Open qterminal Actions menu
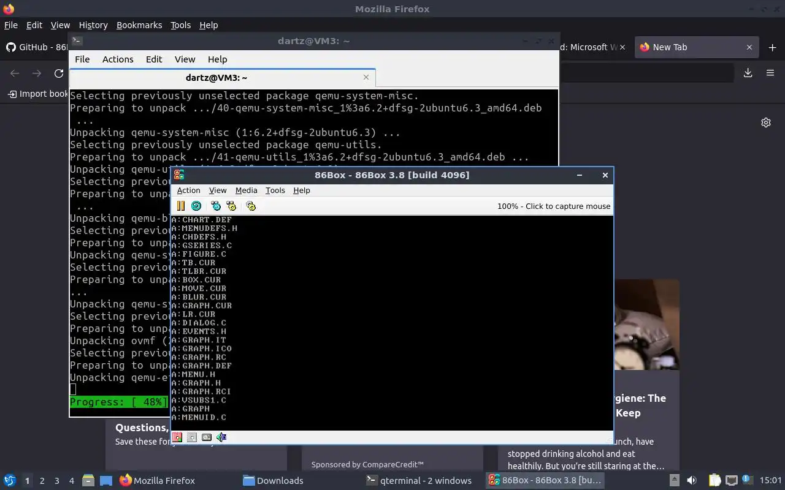The image size is (785, 490). [x=118, y=59]
